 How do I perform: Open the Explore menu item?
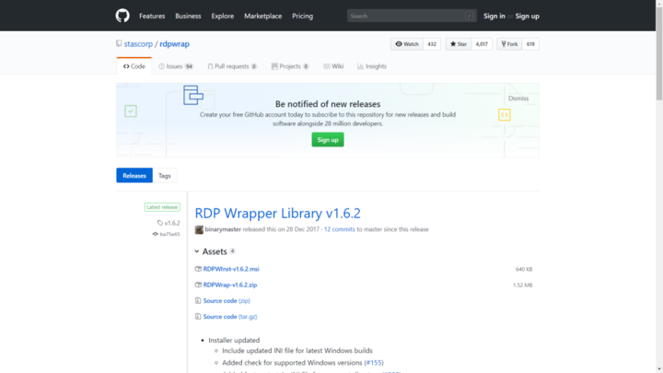pyautogui.click(x=223, y=16)
